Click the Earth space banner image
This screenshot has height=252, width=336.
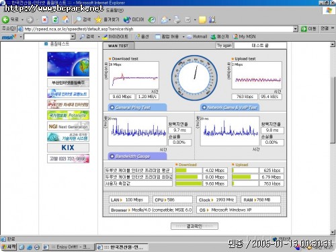68,65
